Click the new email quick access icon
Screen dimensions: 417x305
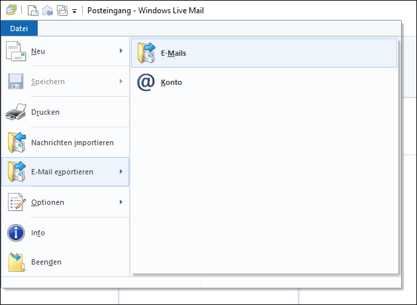(33, 11)
